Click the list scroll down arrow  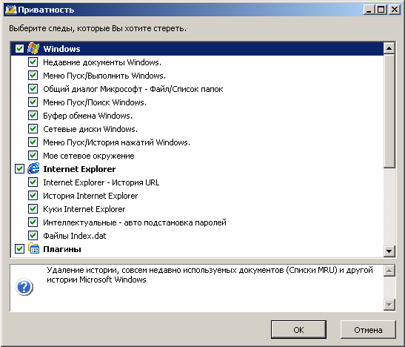(389, 251)
